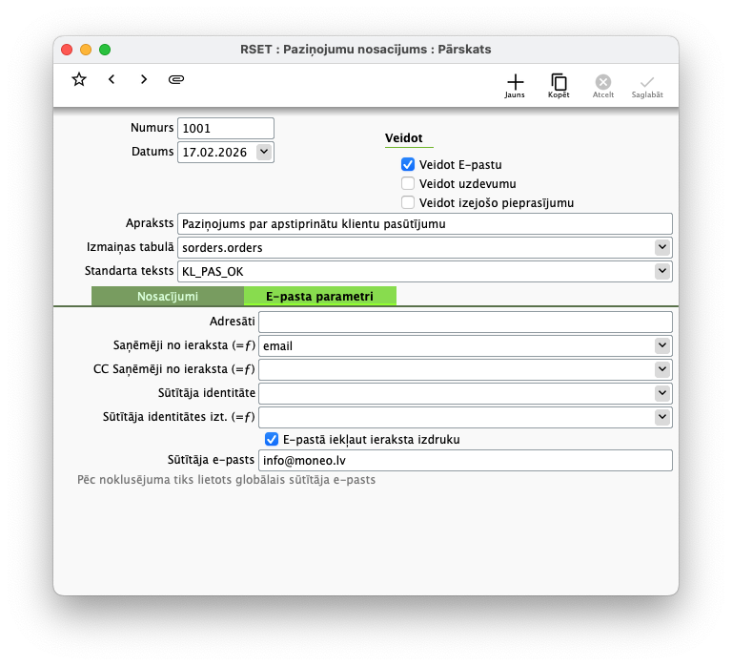Viewport: 732px width, 666px height.
Task: Go to next record arrow
Action: pos(144,79)
